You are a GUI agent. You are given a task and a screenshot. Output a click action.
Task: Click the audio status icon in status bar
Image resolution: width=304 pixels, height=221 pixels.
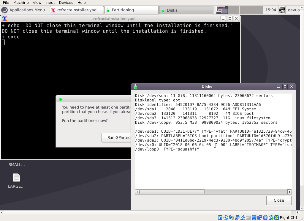(x=231, y=218)
